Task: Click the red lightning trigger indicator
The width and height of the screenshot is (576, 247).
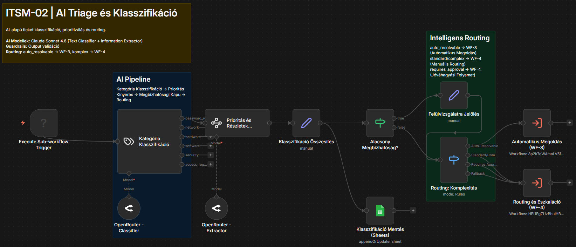Action: 23,123
